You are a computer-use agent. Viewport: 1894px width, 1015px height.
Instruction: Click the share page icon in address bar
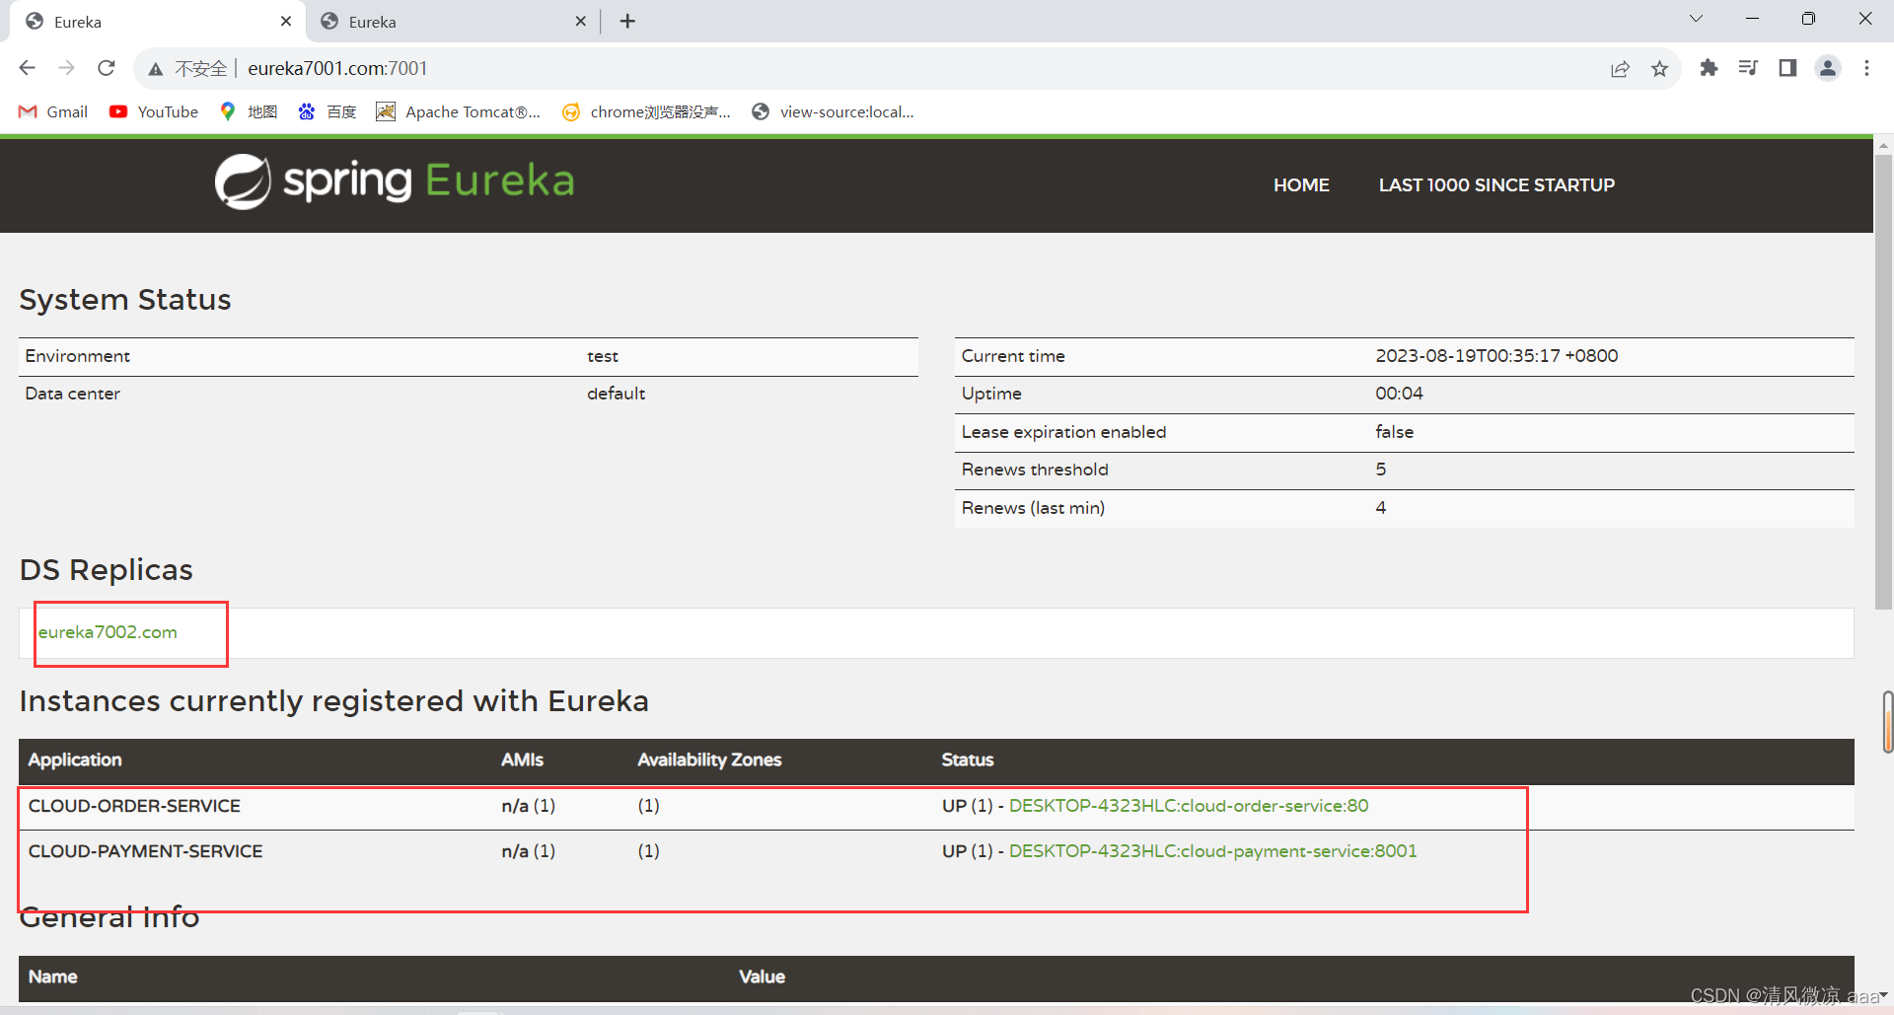coord(1620,69)
